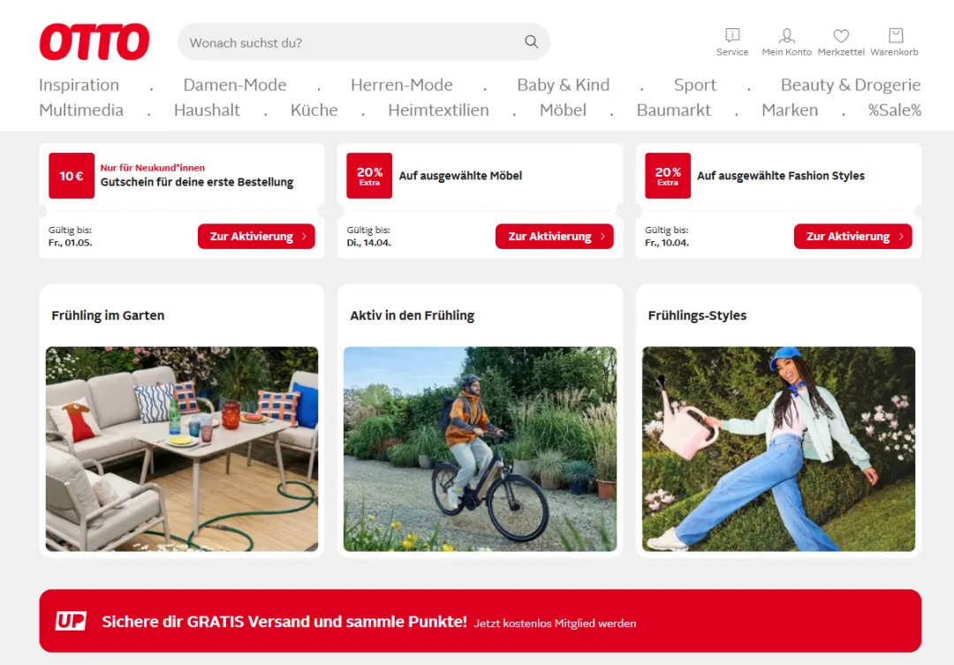
Task: Open the %Sale% menu item
Action: (x=894, y=110)
